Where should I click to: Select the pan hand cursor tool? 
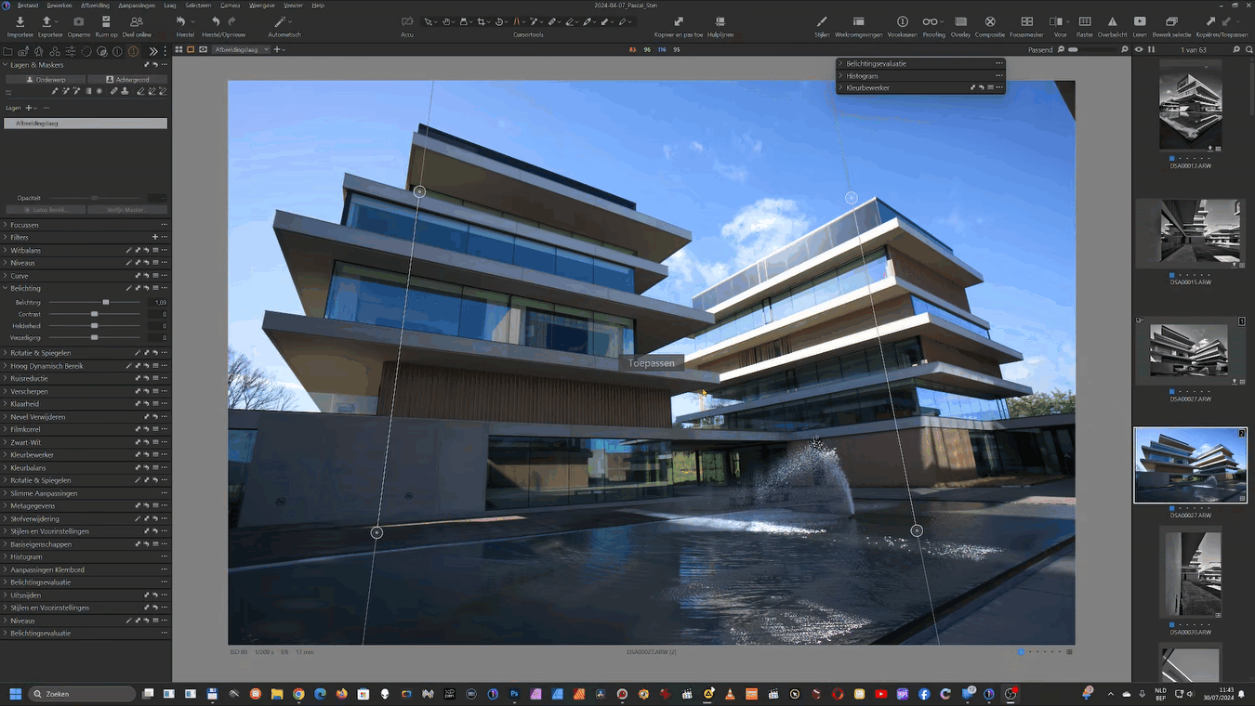[447, 21]
